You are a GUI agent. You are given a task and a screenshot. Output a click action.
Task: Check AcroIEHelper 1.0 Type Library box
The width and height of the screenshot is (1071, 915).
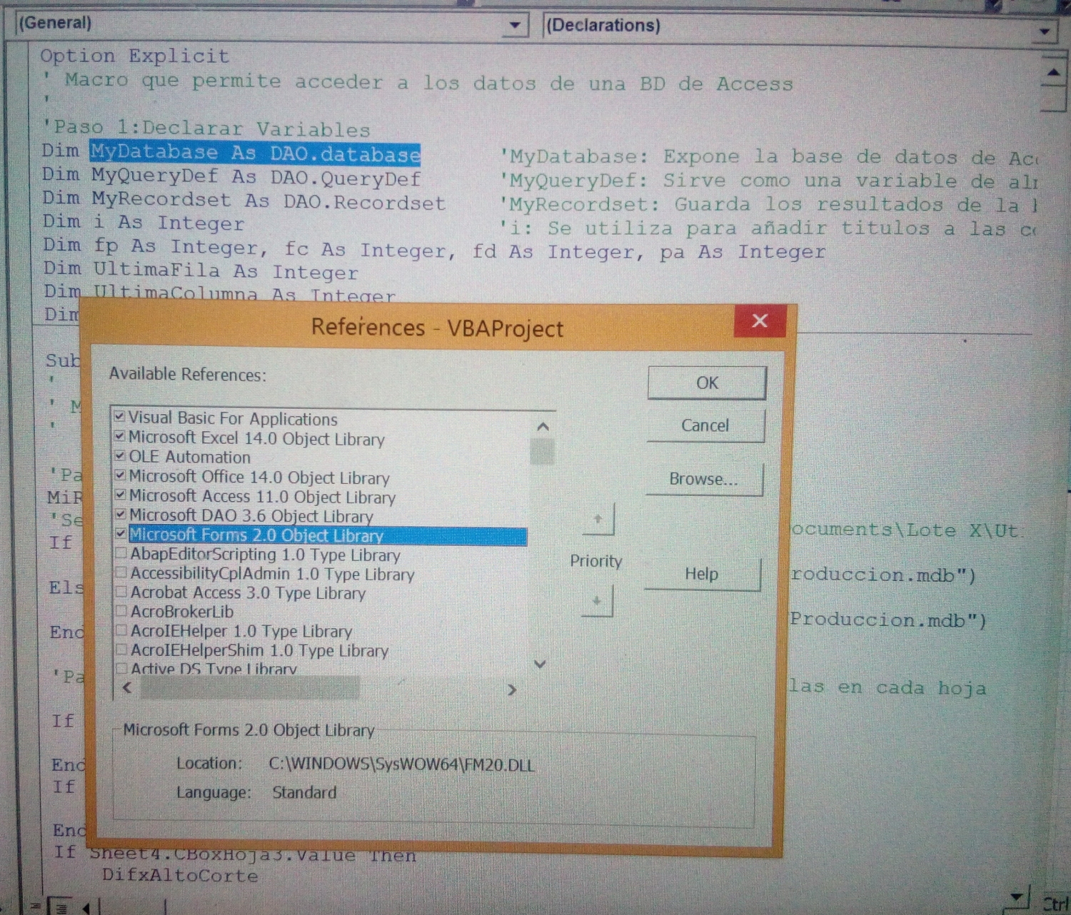pyautogui.click(x=121, y=630)
